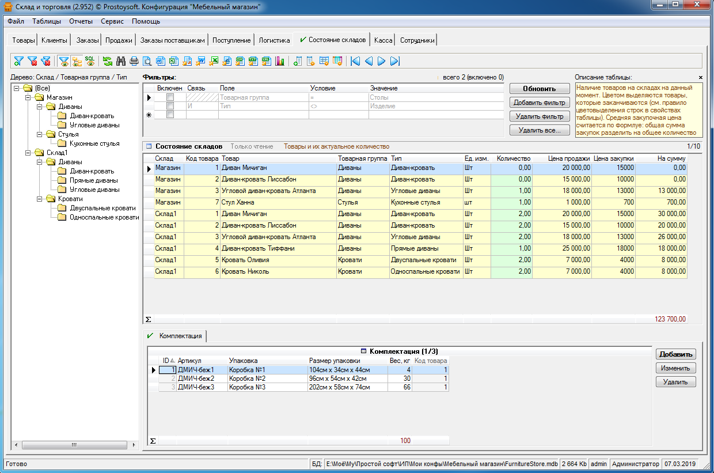Viewport: 714px width, 473px height.
Task: Click the add filter funnel icon
Action: (x=18, y=61)
